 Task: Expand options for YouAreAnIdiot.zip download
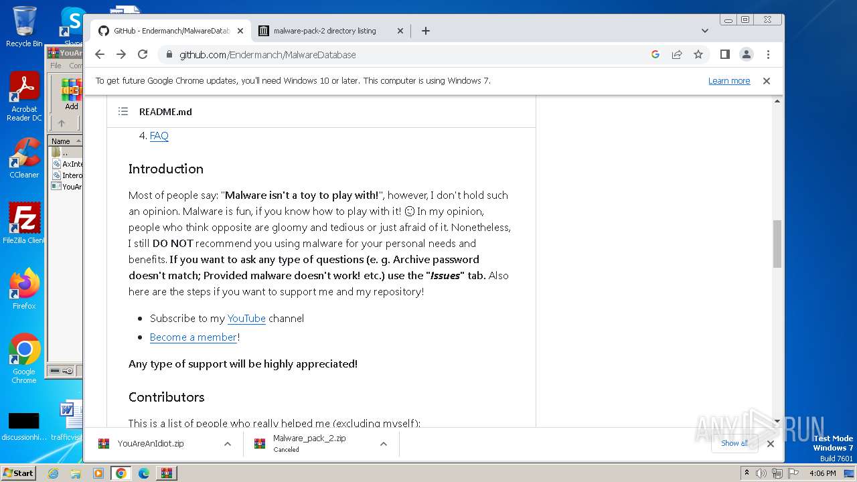pos(228,444)
